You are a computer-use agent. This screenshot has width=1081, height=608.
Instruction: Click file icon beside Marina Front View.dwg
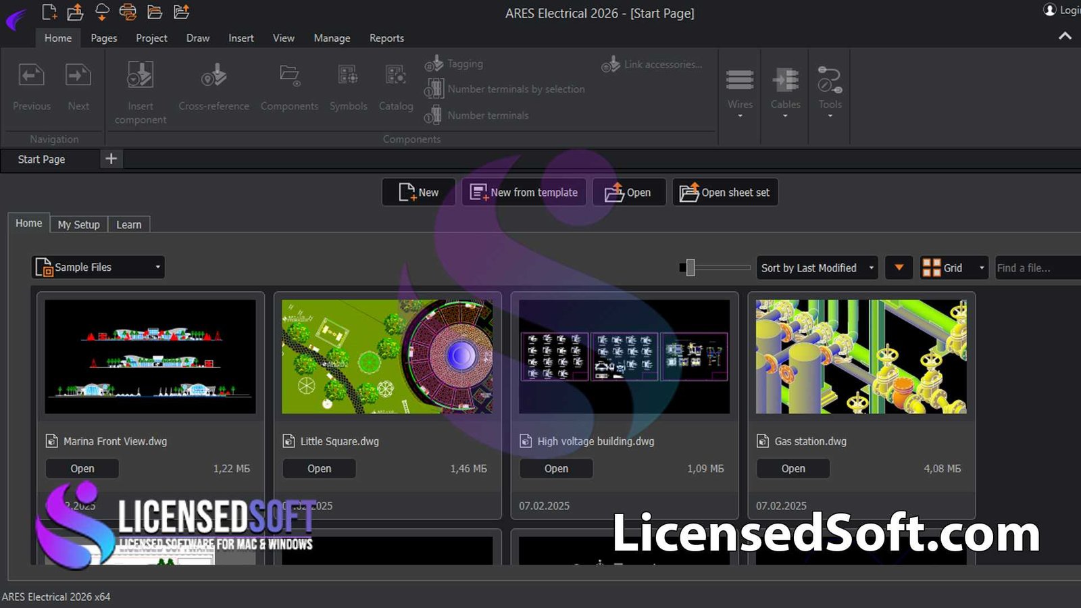click(51, 441)
